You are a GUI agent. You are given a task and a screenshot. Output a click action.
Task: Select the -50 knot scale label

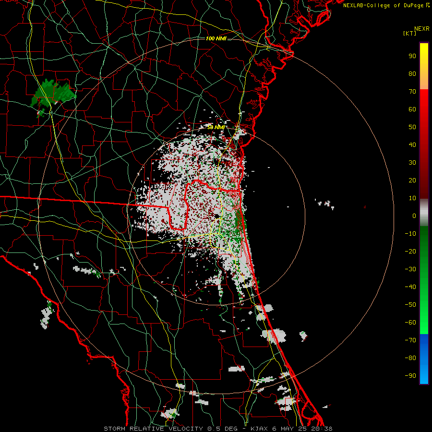(410, 305)
